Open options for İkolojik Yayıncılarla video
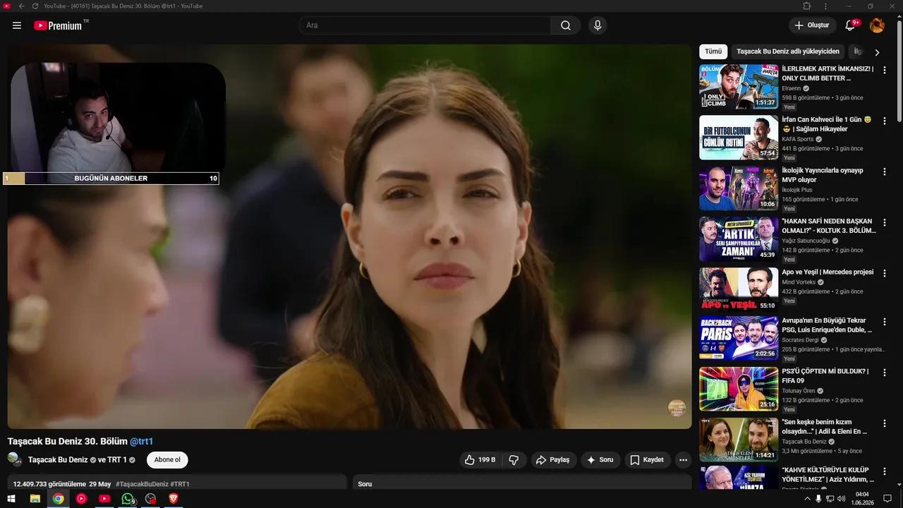Screen dimensions: 903x508 884,171
